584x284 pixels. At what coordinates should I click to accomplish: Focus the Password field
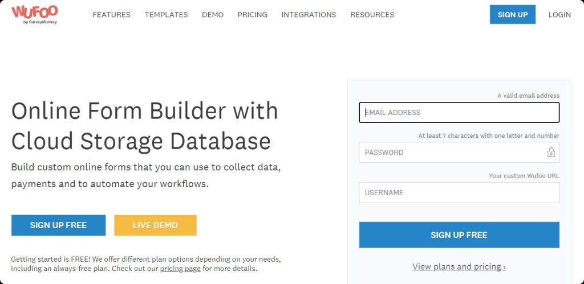point(459,153)
